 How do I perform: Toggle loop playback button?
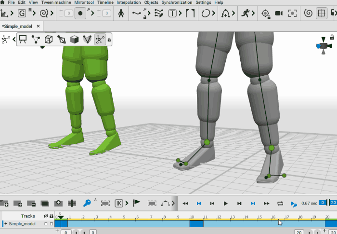pyautogui.click(x=280, y=204)
